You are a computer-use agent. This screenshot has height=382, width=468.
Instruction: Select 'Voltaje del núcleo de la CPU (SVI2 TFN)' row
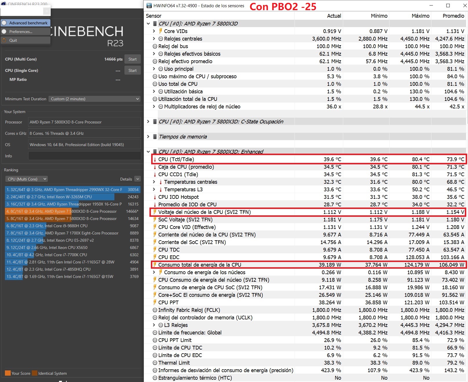308,212
